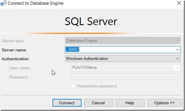Close the Connect to Database Engine dialog

pyautogui.click(x=179, y=3)
